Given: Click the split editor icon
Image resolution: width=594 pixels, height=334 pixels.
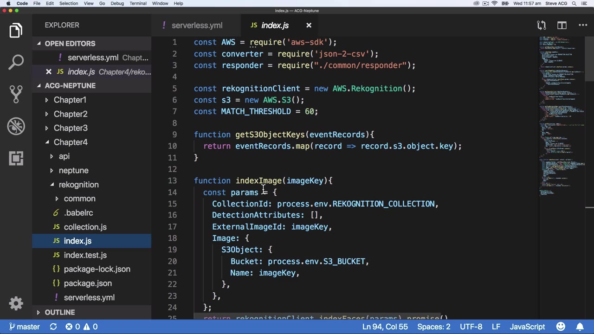Looking at the screenshot, I should [x=562, y=26].
